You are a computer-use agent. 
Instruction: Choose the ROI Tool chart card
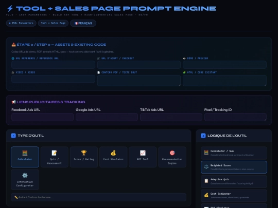tap(143, 157)
